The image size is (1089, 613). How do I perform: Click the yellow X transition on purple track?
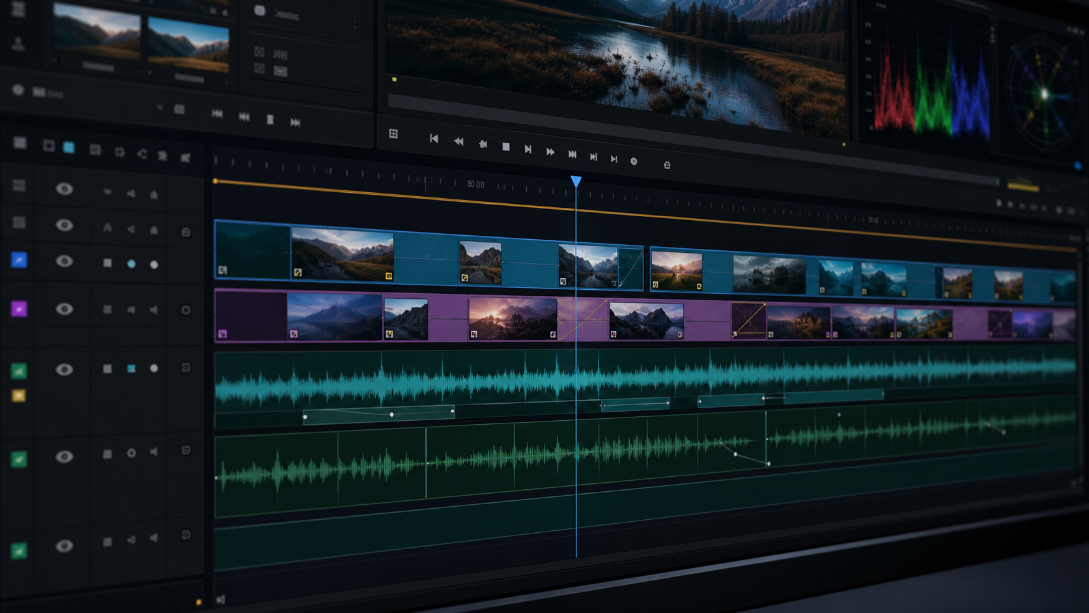point(748,320)
